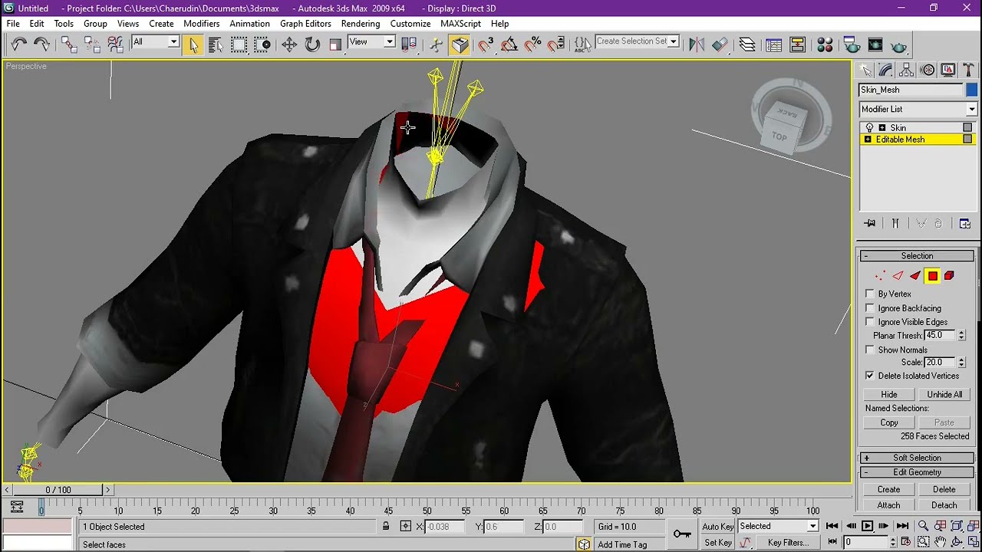Select the Select Object arrow tool
The image size is (982, 552).
coord(193,44)
